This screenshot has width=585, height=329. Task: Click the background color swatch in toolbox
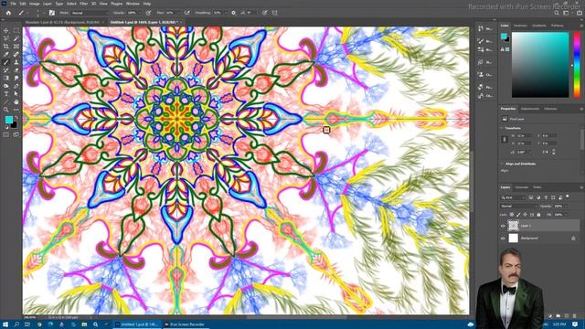(14, 124)
